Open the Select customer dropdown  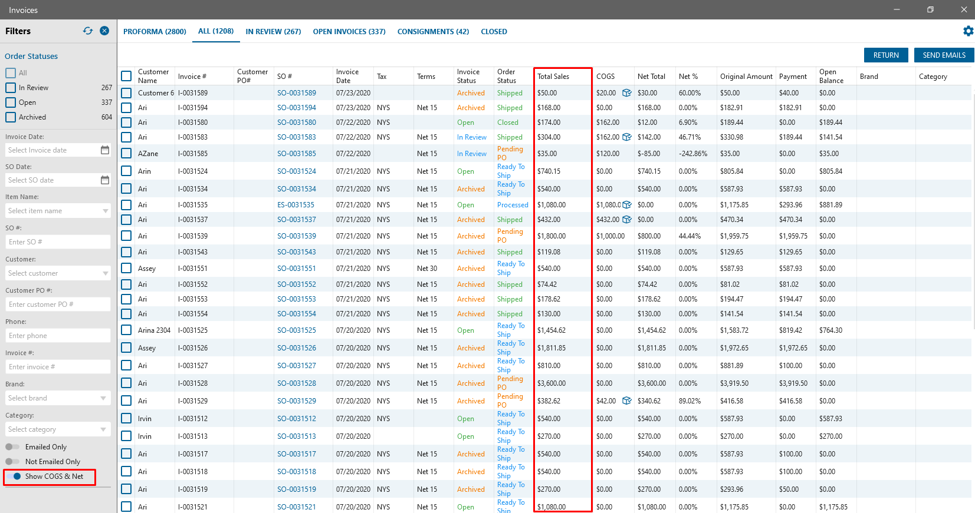point(106,273)
